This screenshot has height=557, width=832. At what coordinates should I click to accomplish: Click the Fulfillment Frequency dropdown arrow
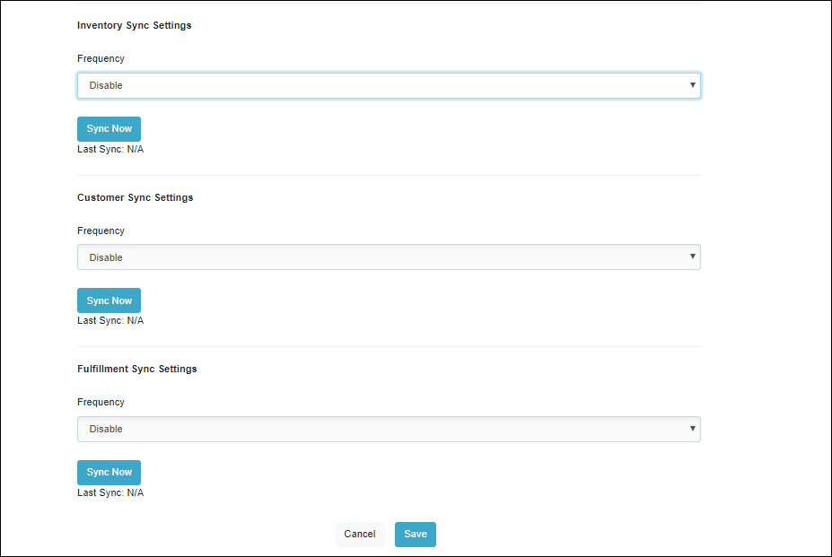692,429
